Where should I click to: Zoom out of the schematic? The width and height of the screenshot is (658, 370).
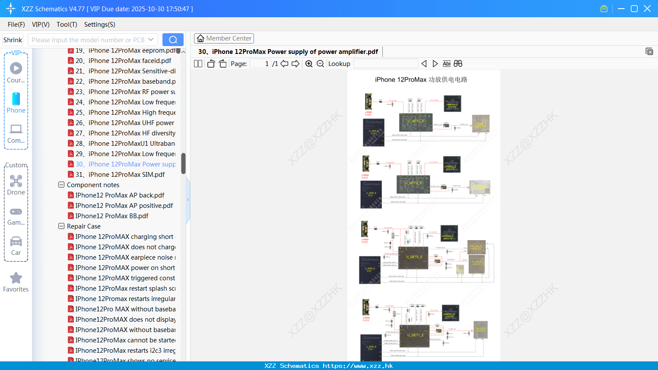(x=320, y=64)
